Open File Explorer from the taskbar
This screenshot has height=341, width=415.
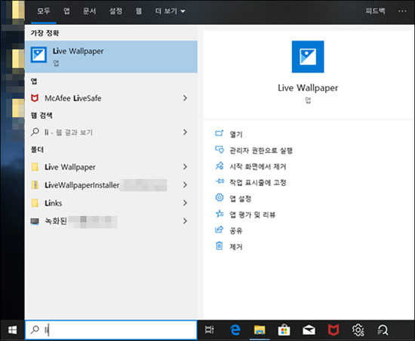[x=260, y=330]
